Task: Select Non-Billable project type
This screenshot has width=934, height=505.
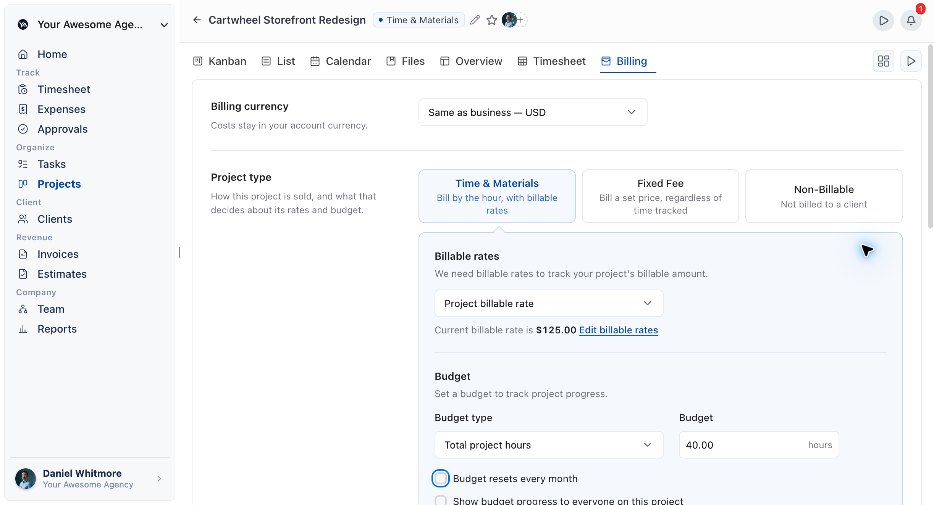Action: (x=824, y=196)
